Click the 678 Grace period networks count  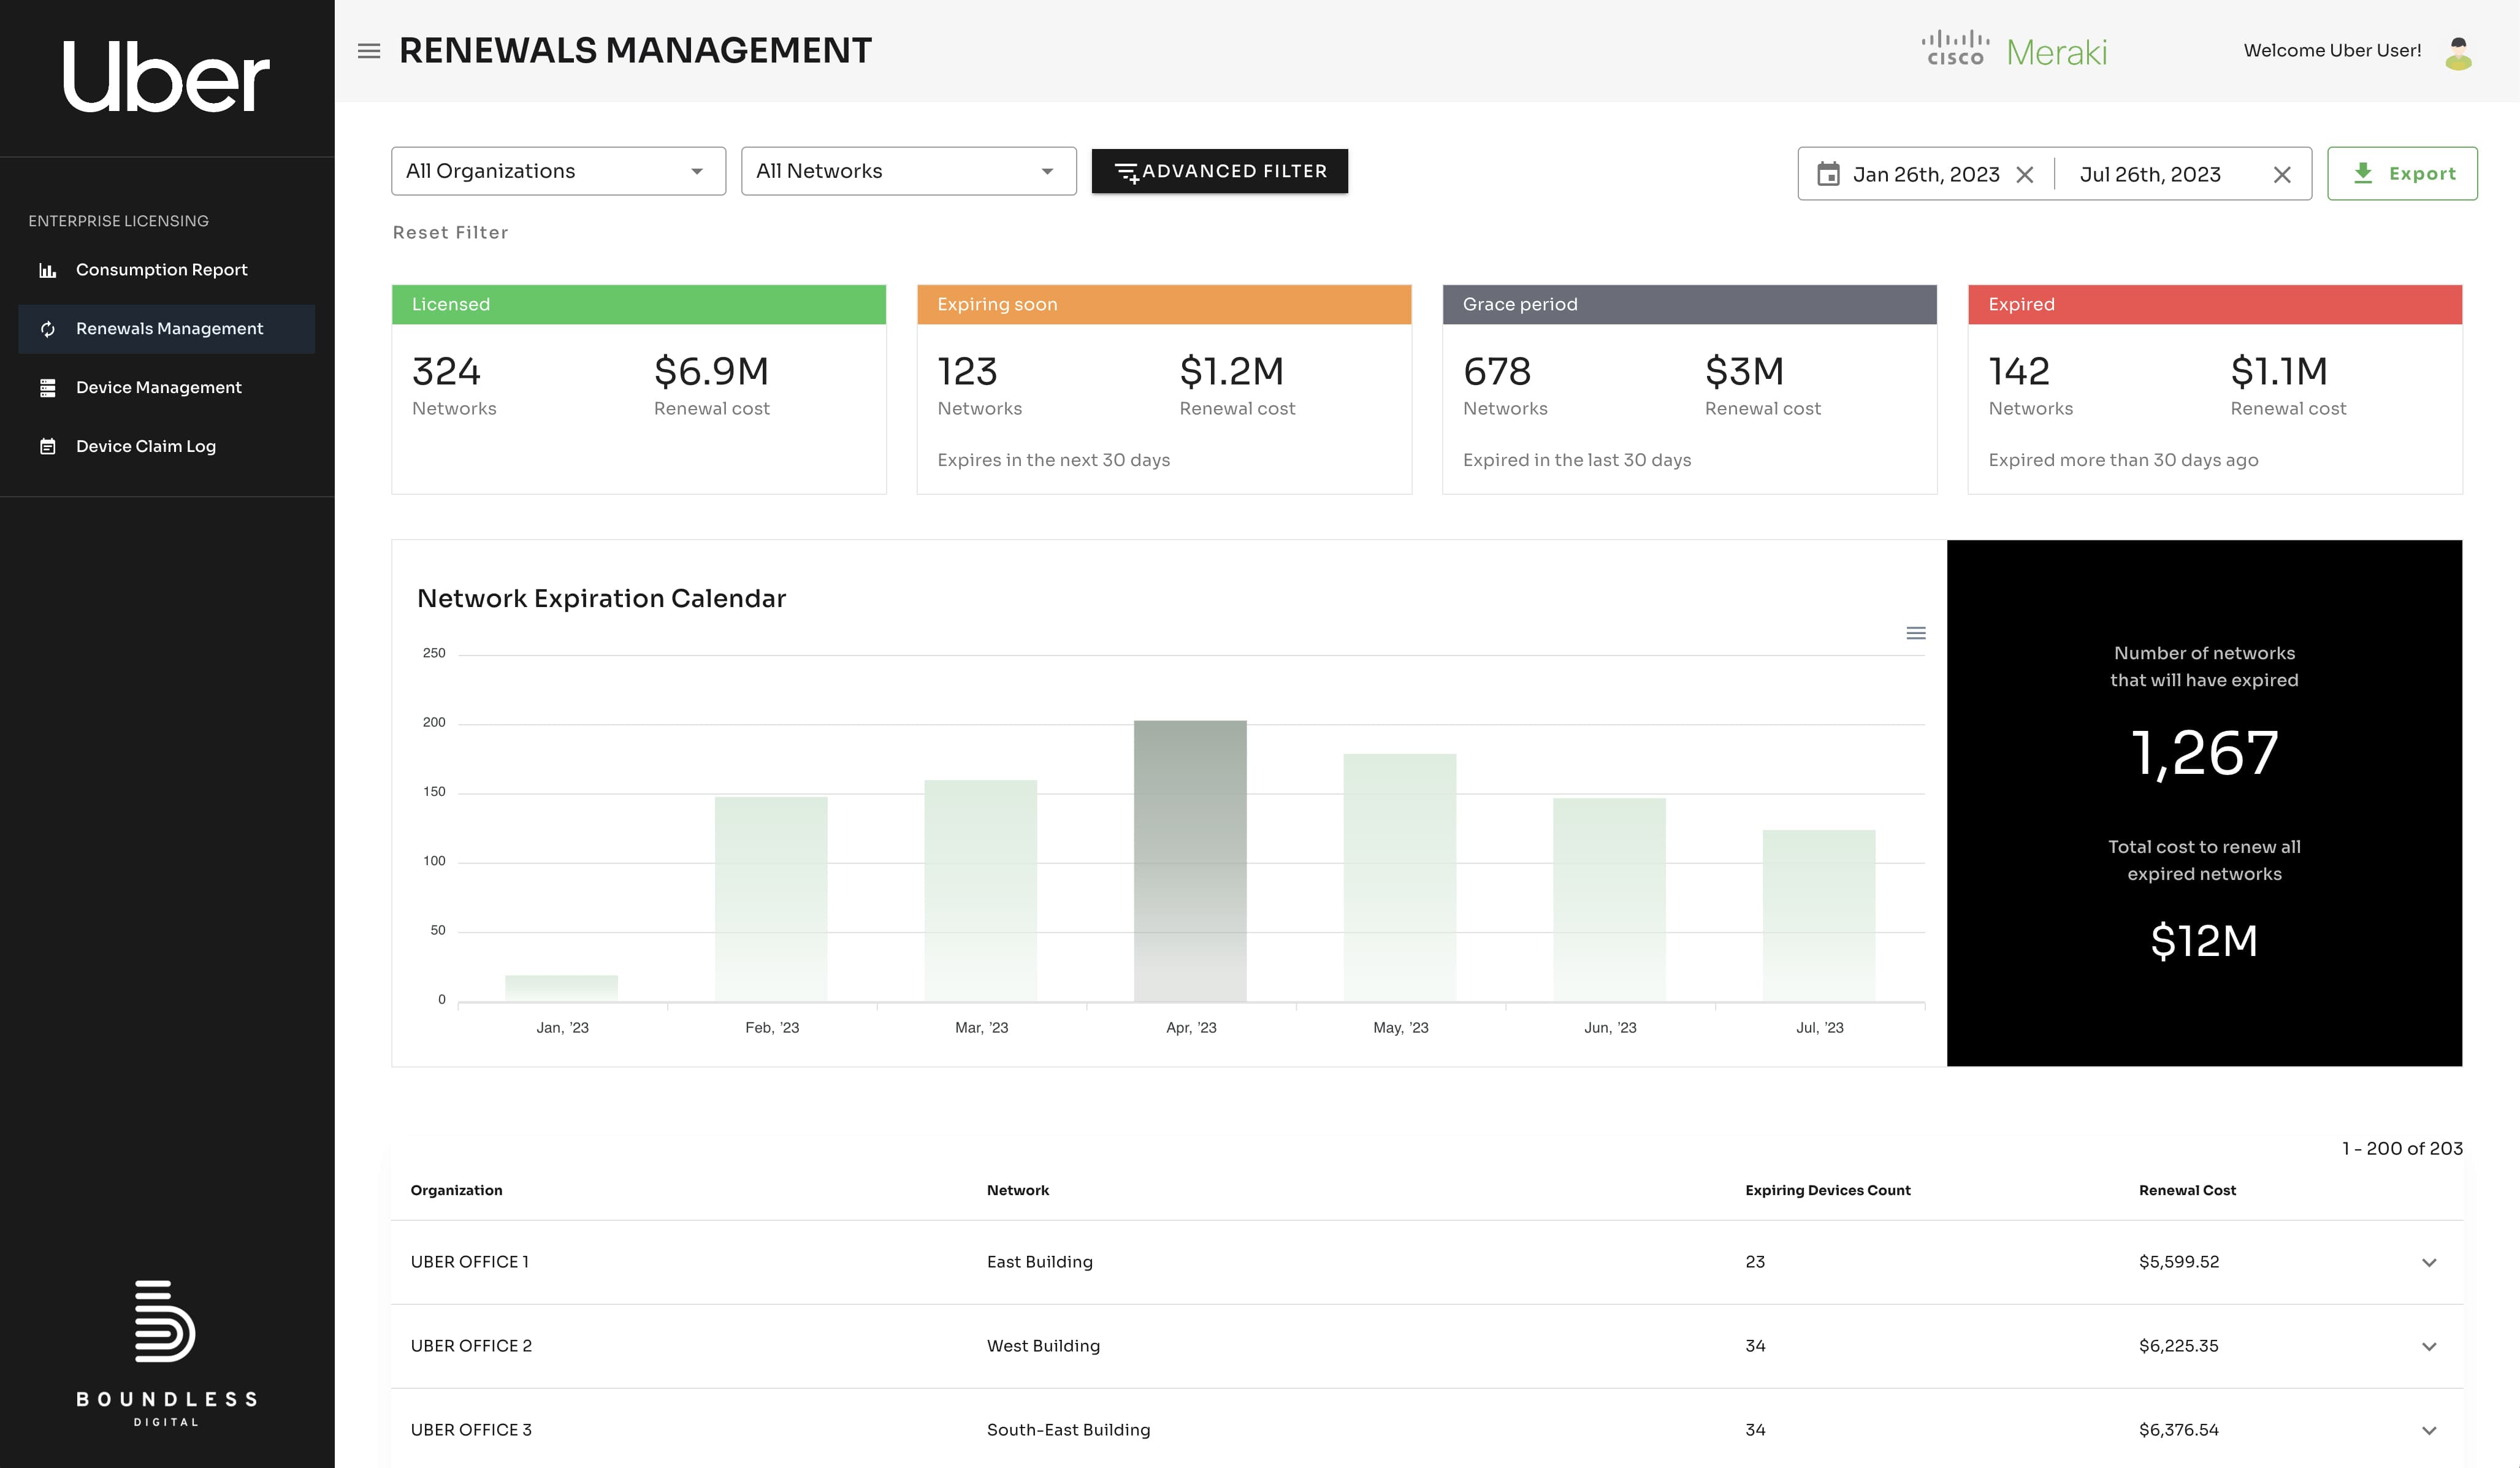pos(1497,371)
